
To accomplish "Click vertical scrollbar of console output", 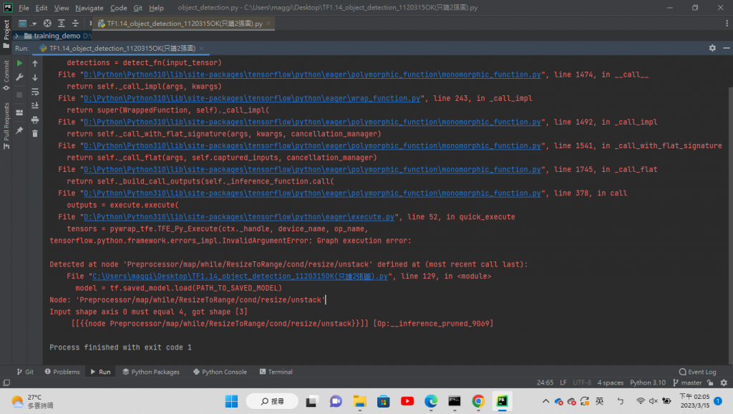I will point(729,224).
